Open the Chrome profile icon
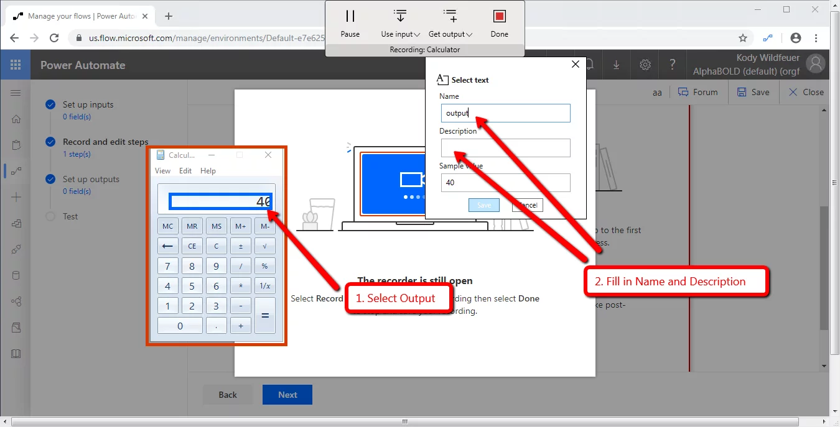 pyautogui.click(x=795, y=38)
